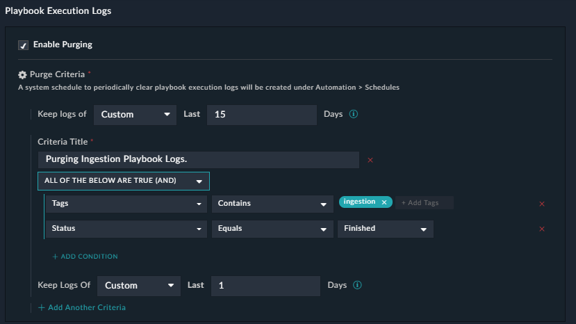Open the ALL OF THE BELOW ARE TRUE dropdown

coord(124,181)
